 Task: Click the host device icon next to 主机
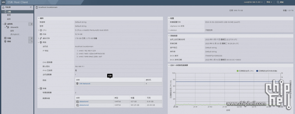[x=5, y=12]
